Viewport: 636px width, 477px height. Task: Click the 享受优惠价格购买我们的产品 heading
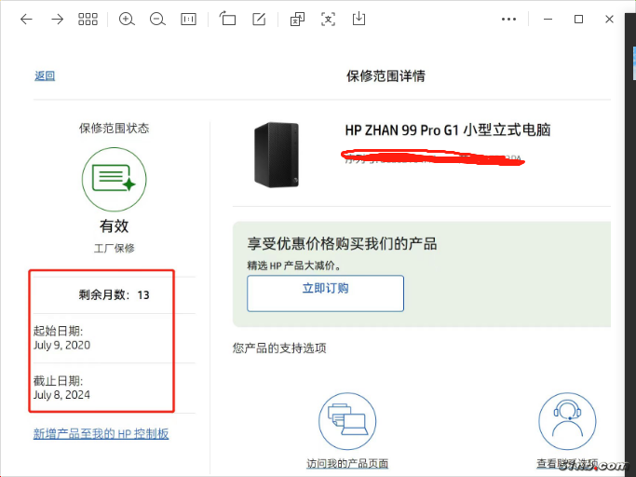click(x=342, y=243)
